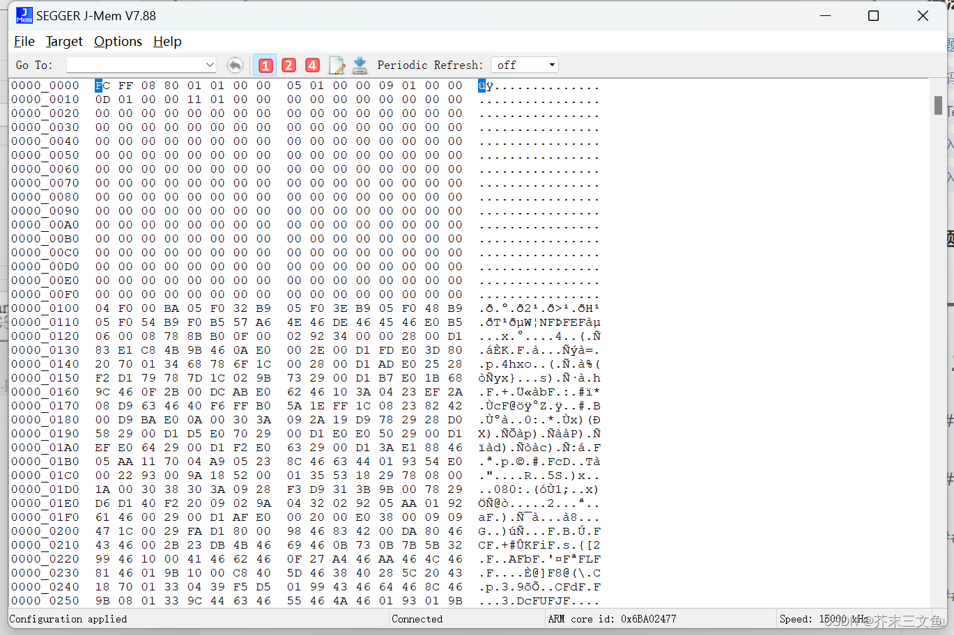Click 'Configuration applied' status text
Viewport: 954px width, 635px height.
click(68, 619)
